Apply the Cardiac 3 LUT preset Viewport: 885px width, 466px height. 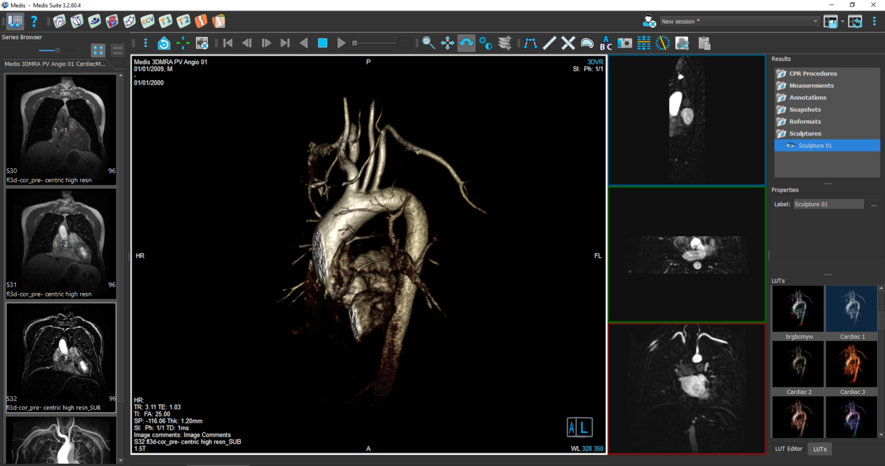pyautogui.click(x=852, y=364)
